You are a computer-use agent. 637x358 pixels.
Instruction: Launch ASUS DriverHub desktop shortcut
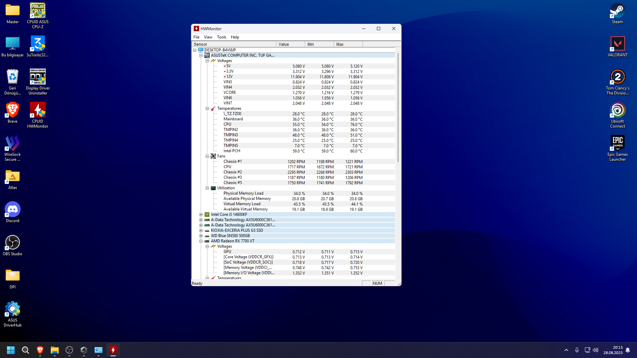[x=13, y=314]
